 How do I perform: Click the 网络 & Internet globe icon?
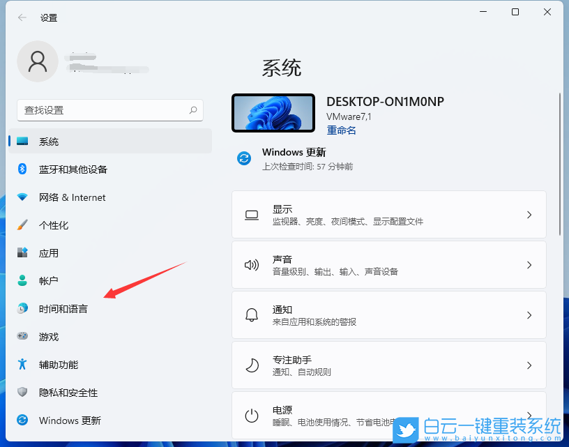(x=21, y=197)
